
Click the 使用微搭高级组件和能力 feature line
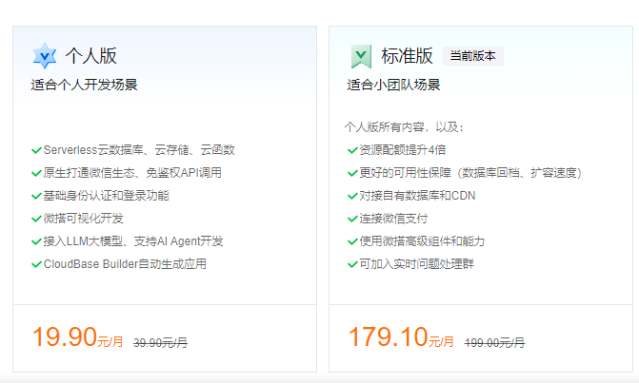tap(422, 241)
